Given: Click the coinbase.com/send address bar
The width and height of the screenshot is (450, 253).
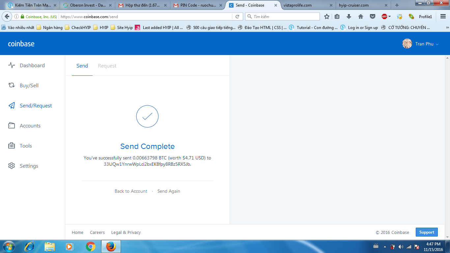Looking at the screenshot, I should click(145, 16).
